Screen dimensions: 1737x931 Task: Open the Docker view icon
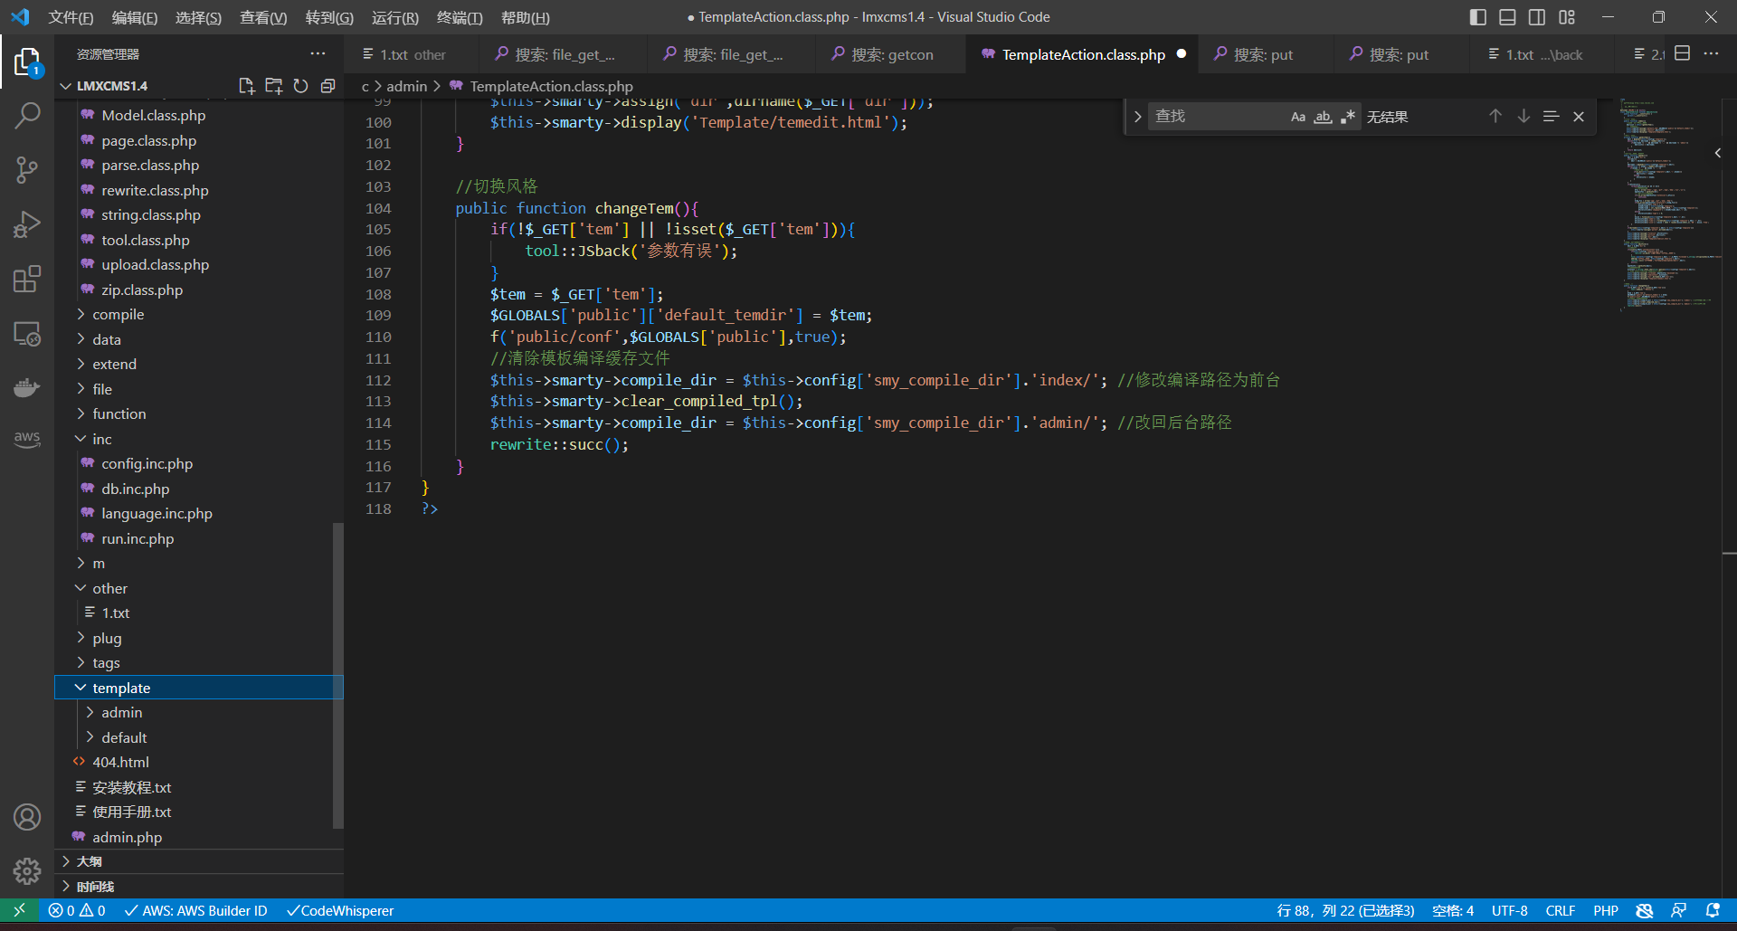click(x=27, y=387)
